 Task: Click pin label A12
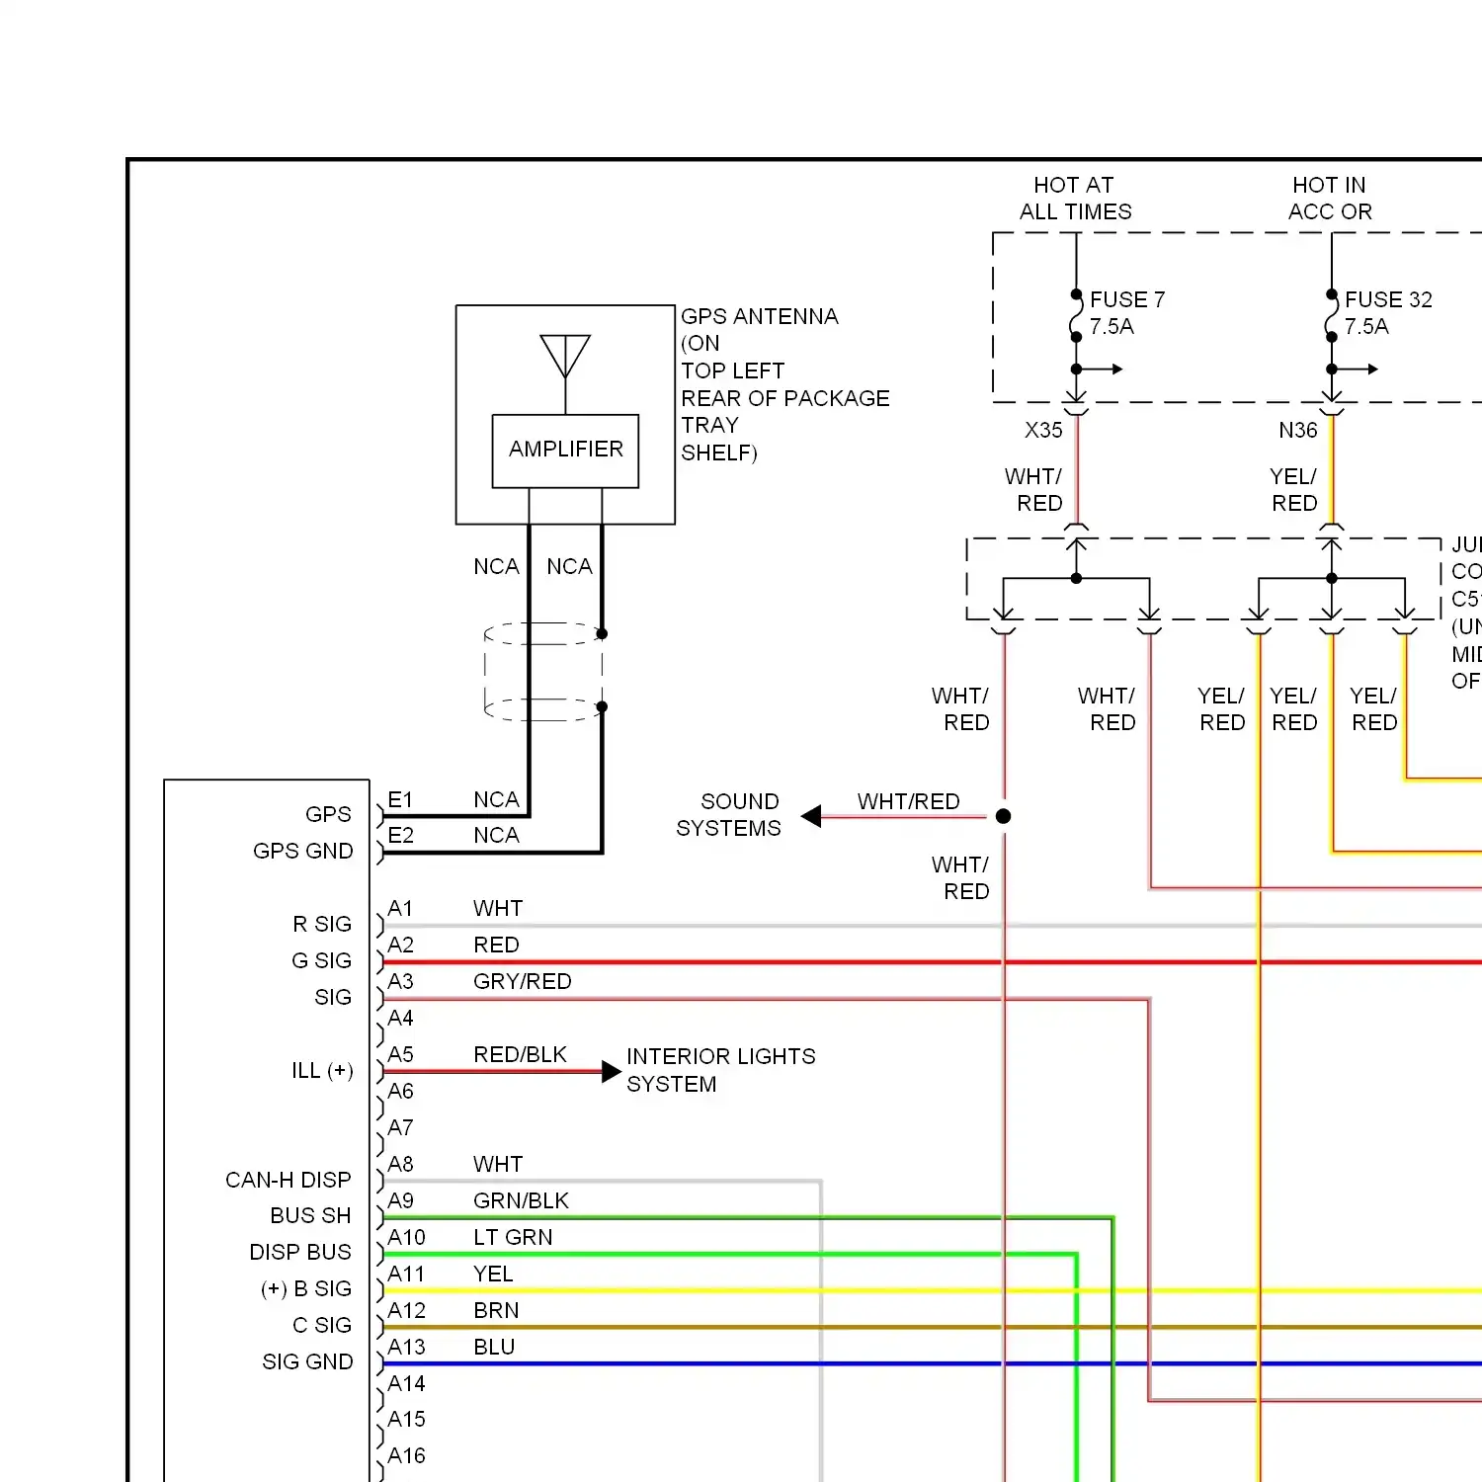coord(406,1311)
